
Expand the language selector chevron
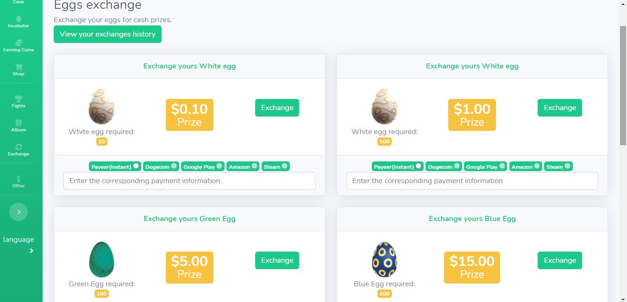[31, 251]
